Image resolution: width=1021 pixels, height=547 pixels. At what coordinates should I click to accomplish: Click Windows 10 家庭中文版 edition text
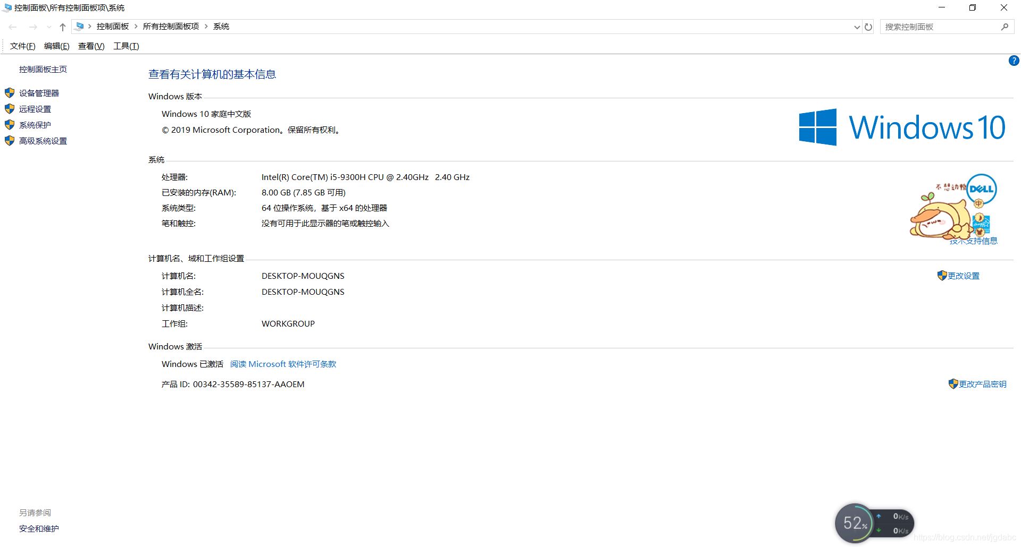tap(206, 114)
